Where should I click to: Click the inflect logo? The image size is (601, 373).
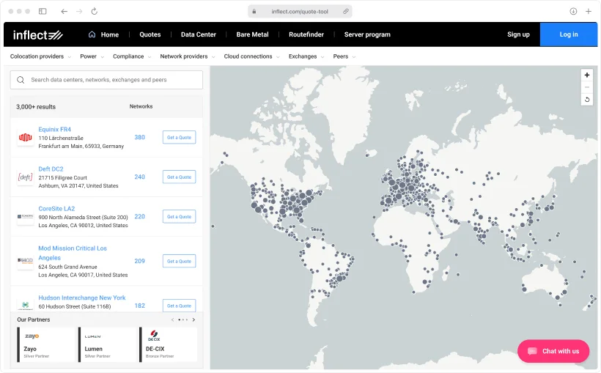point(37,35)
